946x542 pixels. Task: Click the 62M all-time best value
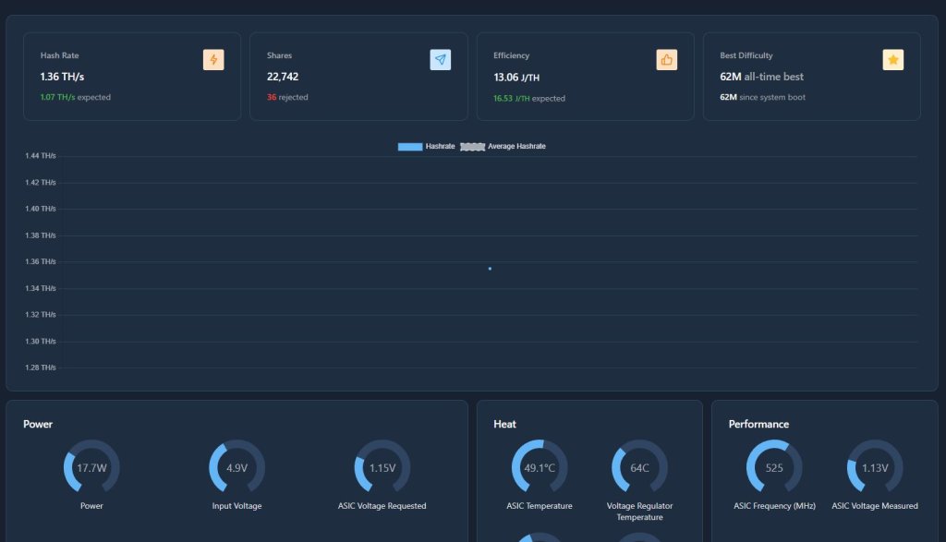[x=761, y=77]
